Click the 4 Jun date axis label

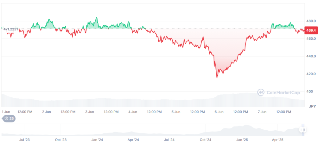[x=133, y=112]
